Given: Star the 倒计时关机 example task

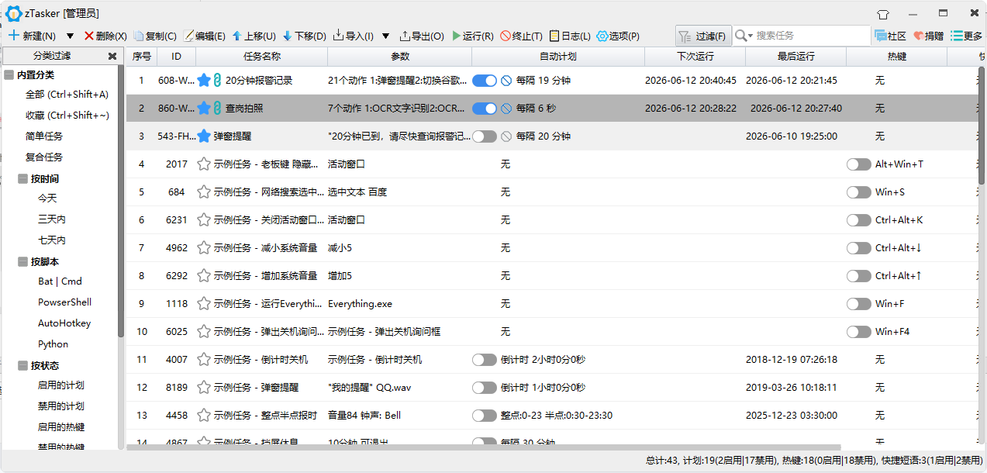Looking at the screenshot, I should [x=204, y=360].
